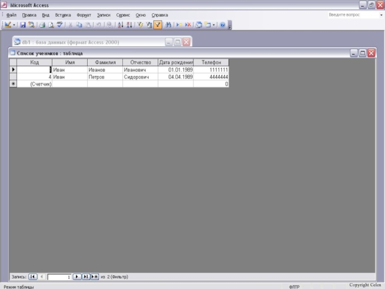Click the record number input field
The width and height of the screenshot is (385, 289).
59,277
